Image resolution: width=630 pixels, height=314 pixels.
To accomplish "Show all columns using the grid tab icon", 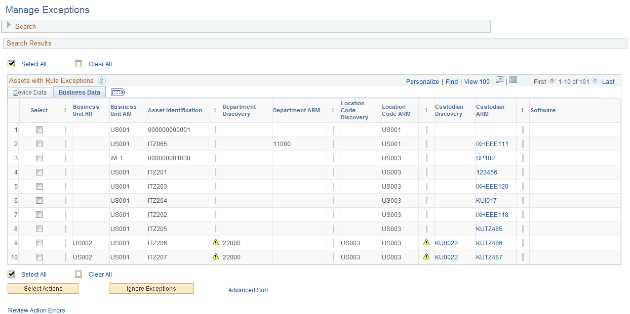I will click(x=117, y=92).
